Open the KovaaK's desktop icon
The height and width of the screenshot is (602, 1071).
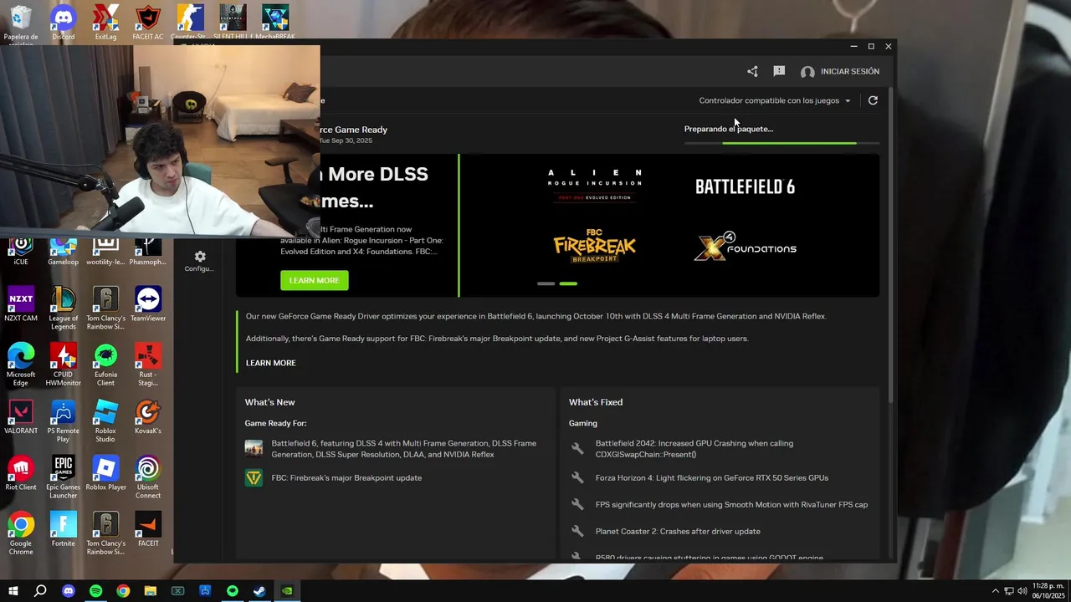tap(148, 417)
